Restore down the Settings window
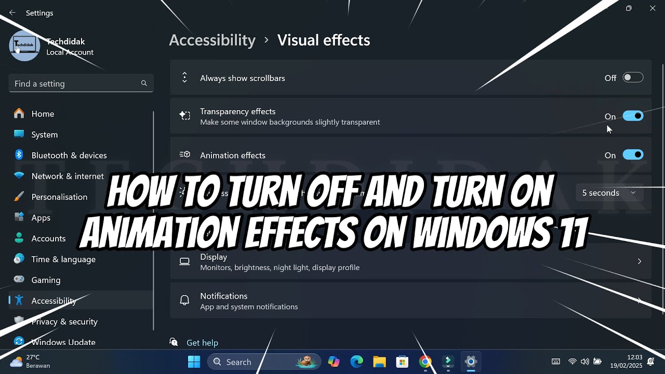 click(x=629, y=8)
